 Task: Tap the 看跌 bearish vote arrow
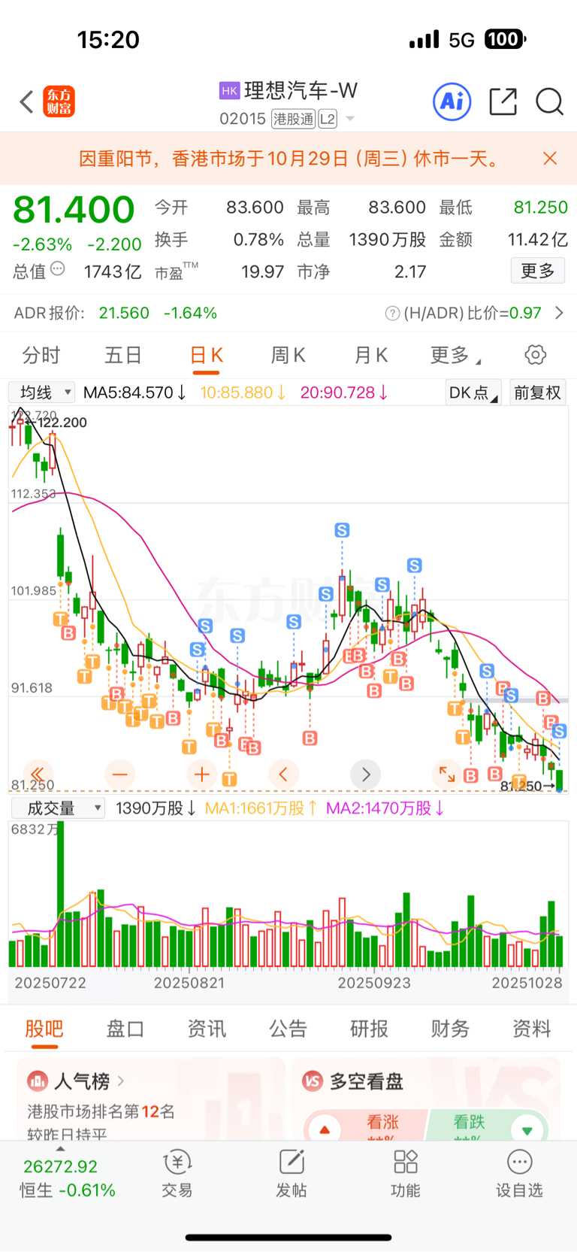point(527,1130)
